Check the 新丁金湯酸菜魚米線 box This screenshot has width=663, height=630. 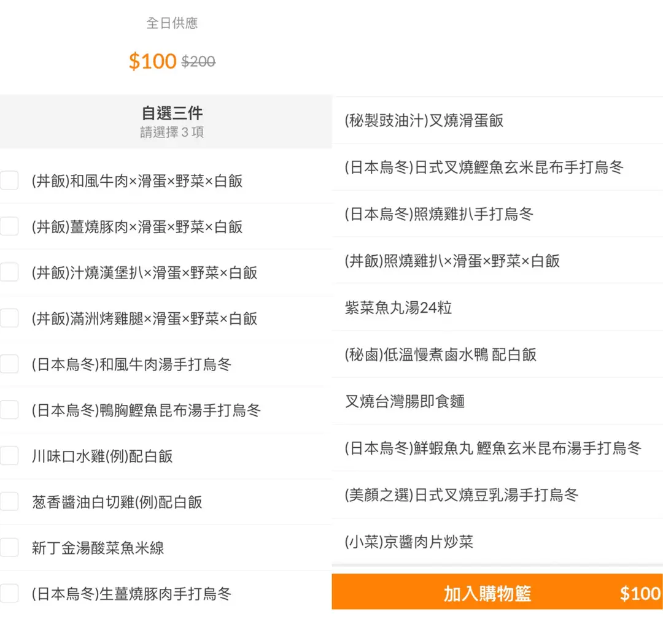point(9,547)
